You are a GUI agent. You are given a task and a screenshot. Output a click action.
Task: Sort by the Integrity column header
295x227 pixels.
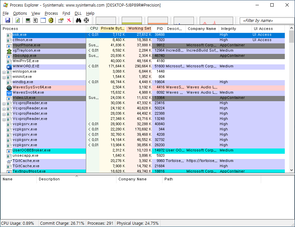[235, 29]
